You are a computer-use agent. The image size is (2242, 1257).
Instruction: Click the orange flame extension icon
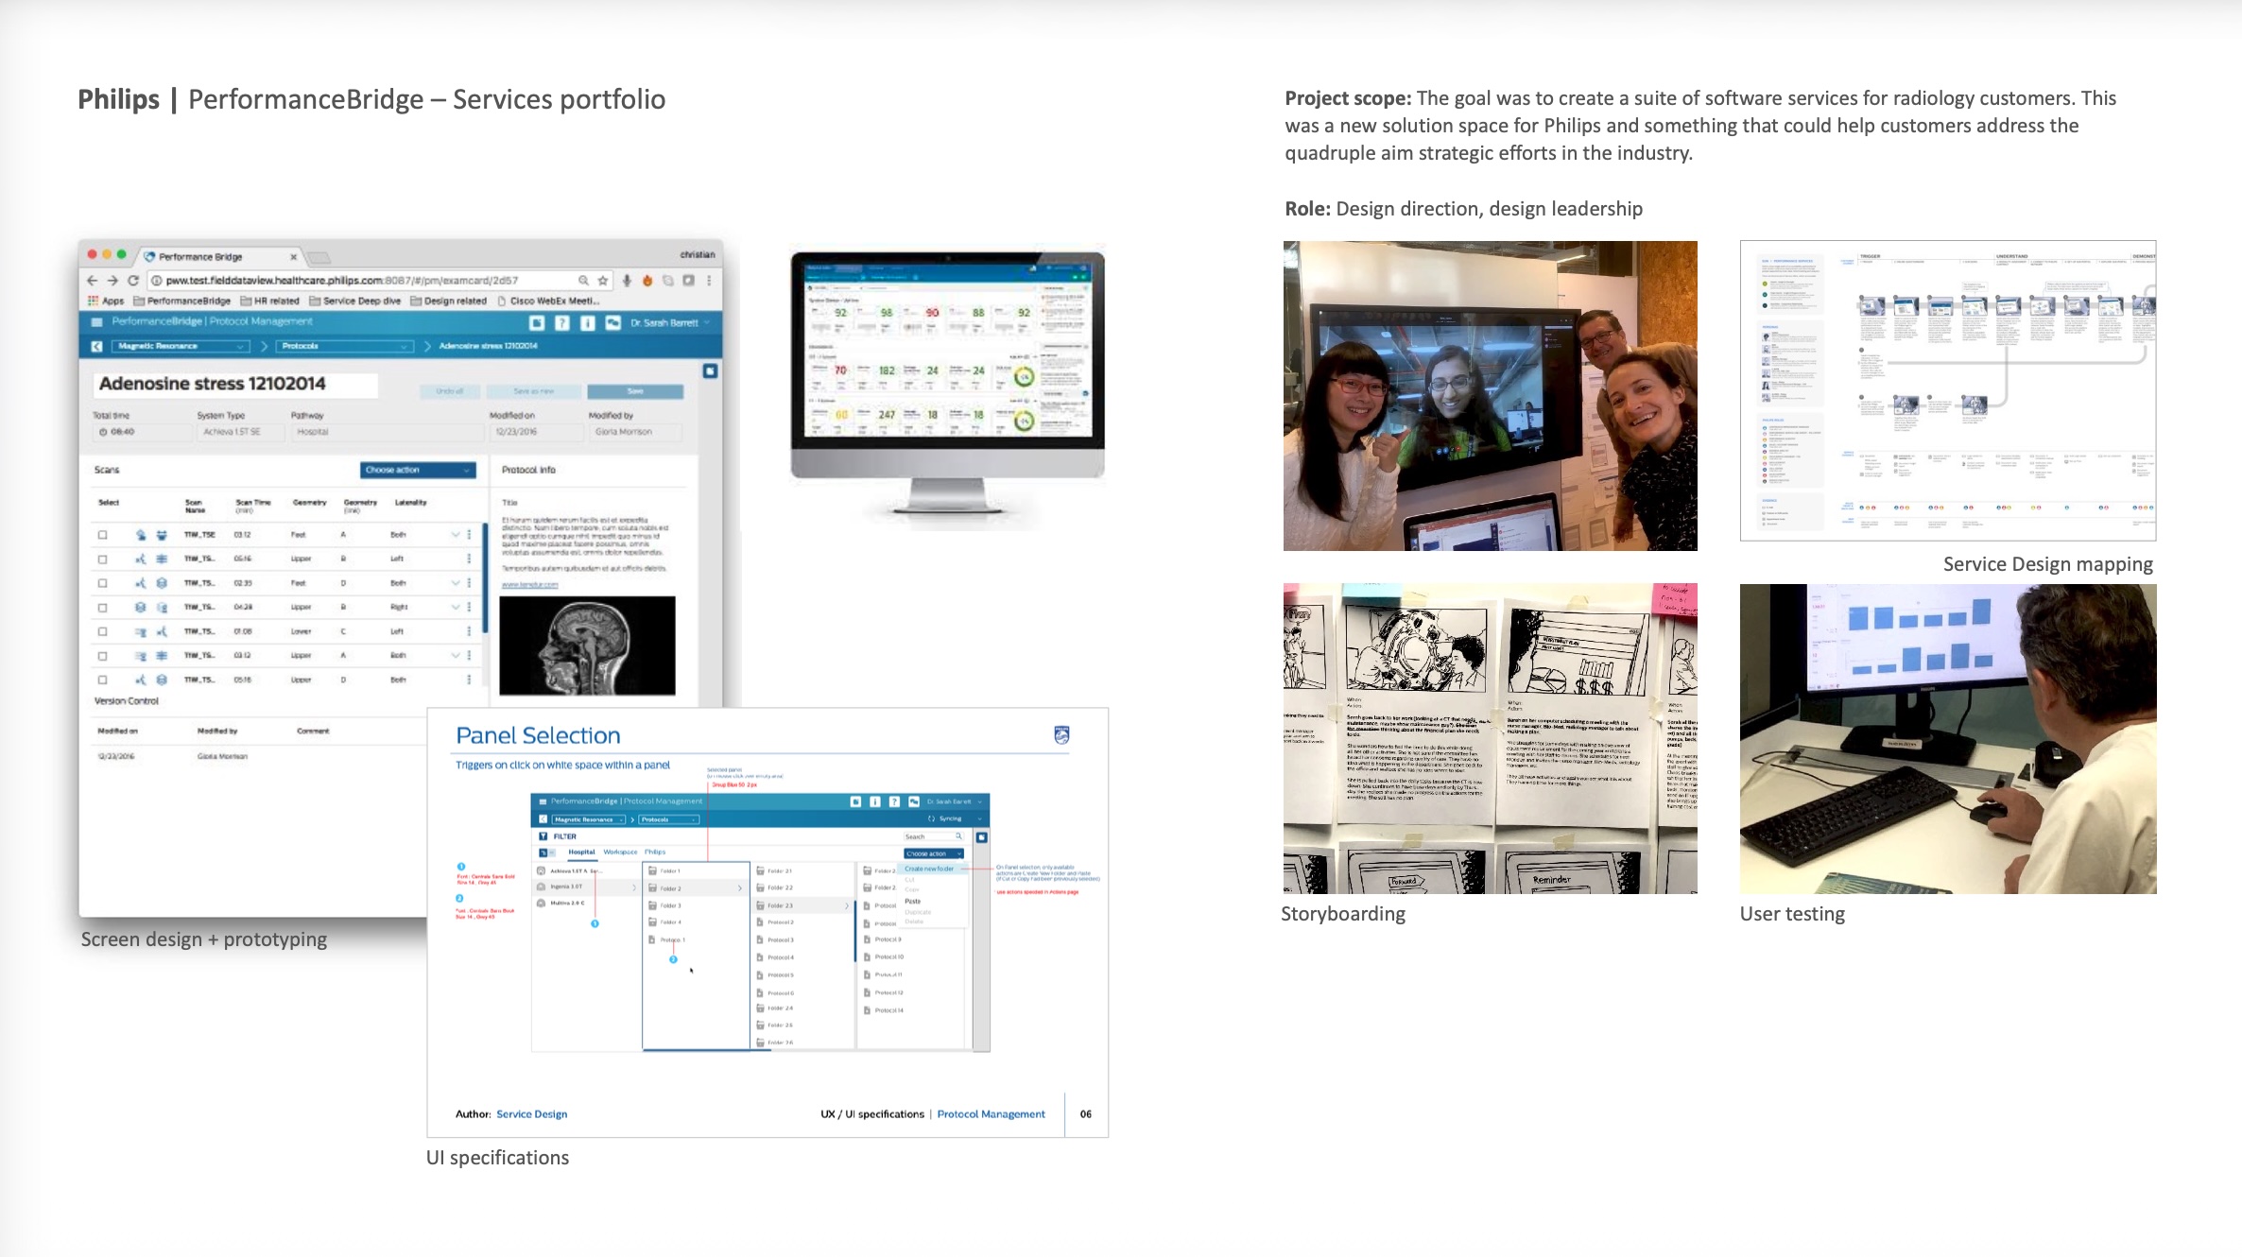pyautogui.click(x=647, y=281)
